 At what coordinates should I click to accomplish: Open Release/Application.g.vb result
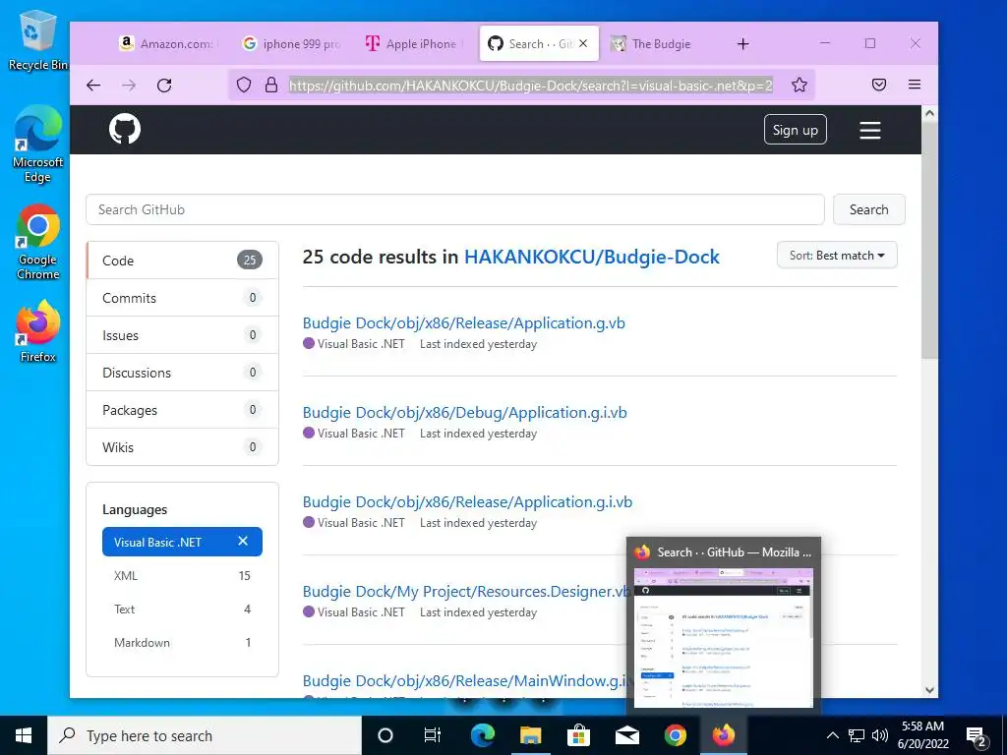[x=464, y=322]
